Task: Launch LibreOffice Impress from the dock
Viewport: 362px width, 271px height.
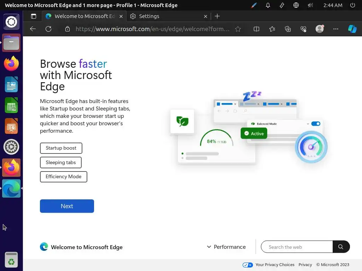Action: coord(11,126)
